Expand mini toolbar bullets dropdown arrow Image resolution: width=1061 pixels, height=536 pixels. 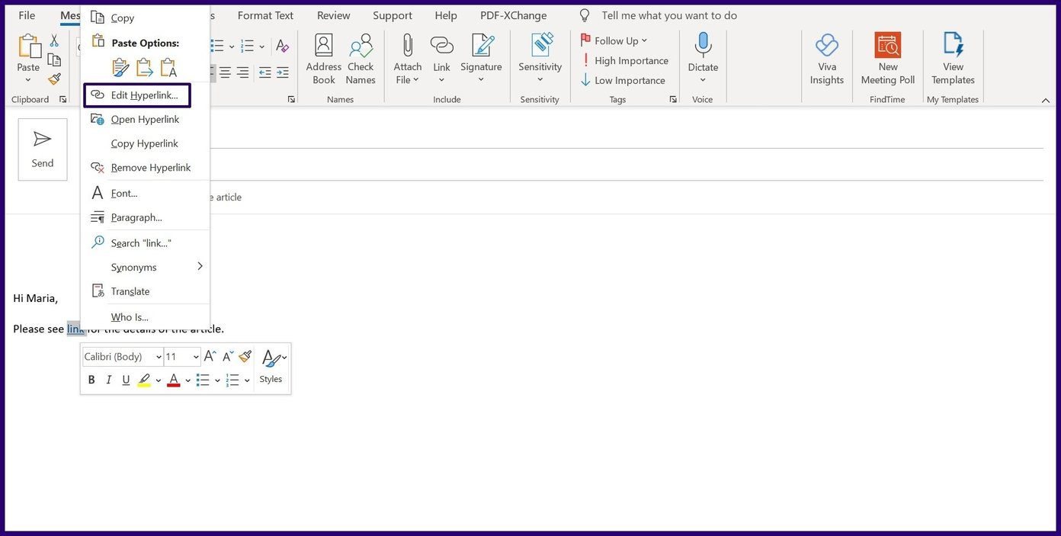[217, 380]
